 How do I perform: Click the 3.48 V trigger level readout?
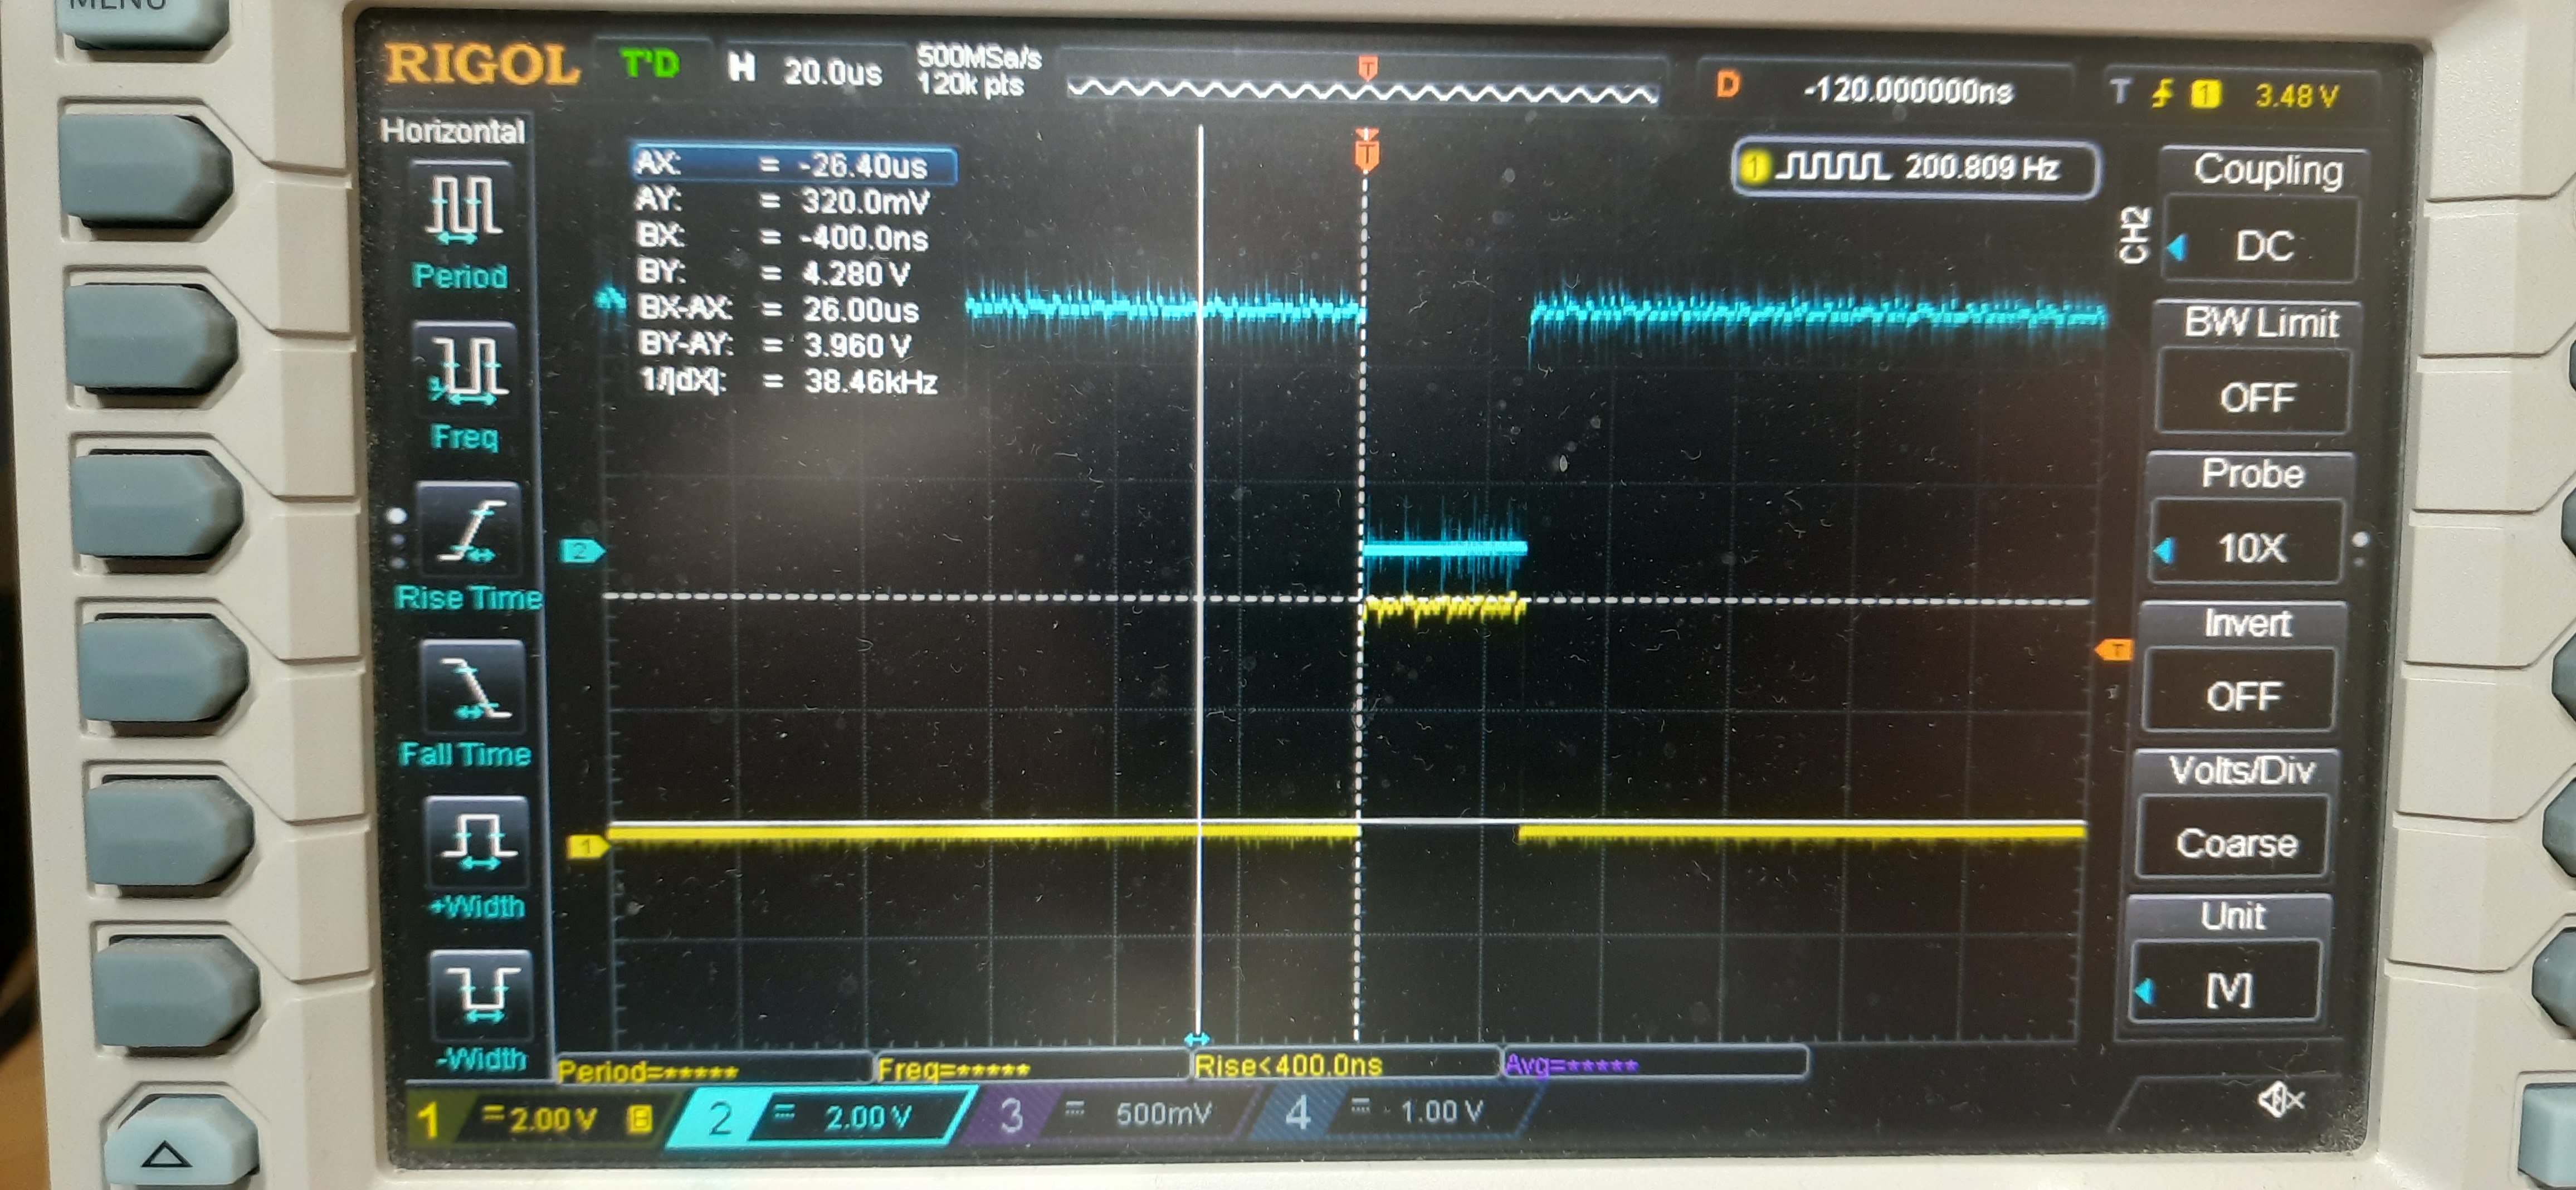pyautogui.click(x=2296, y=96)
